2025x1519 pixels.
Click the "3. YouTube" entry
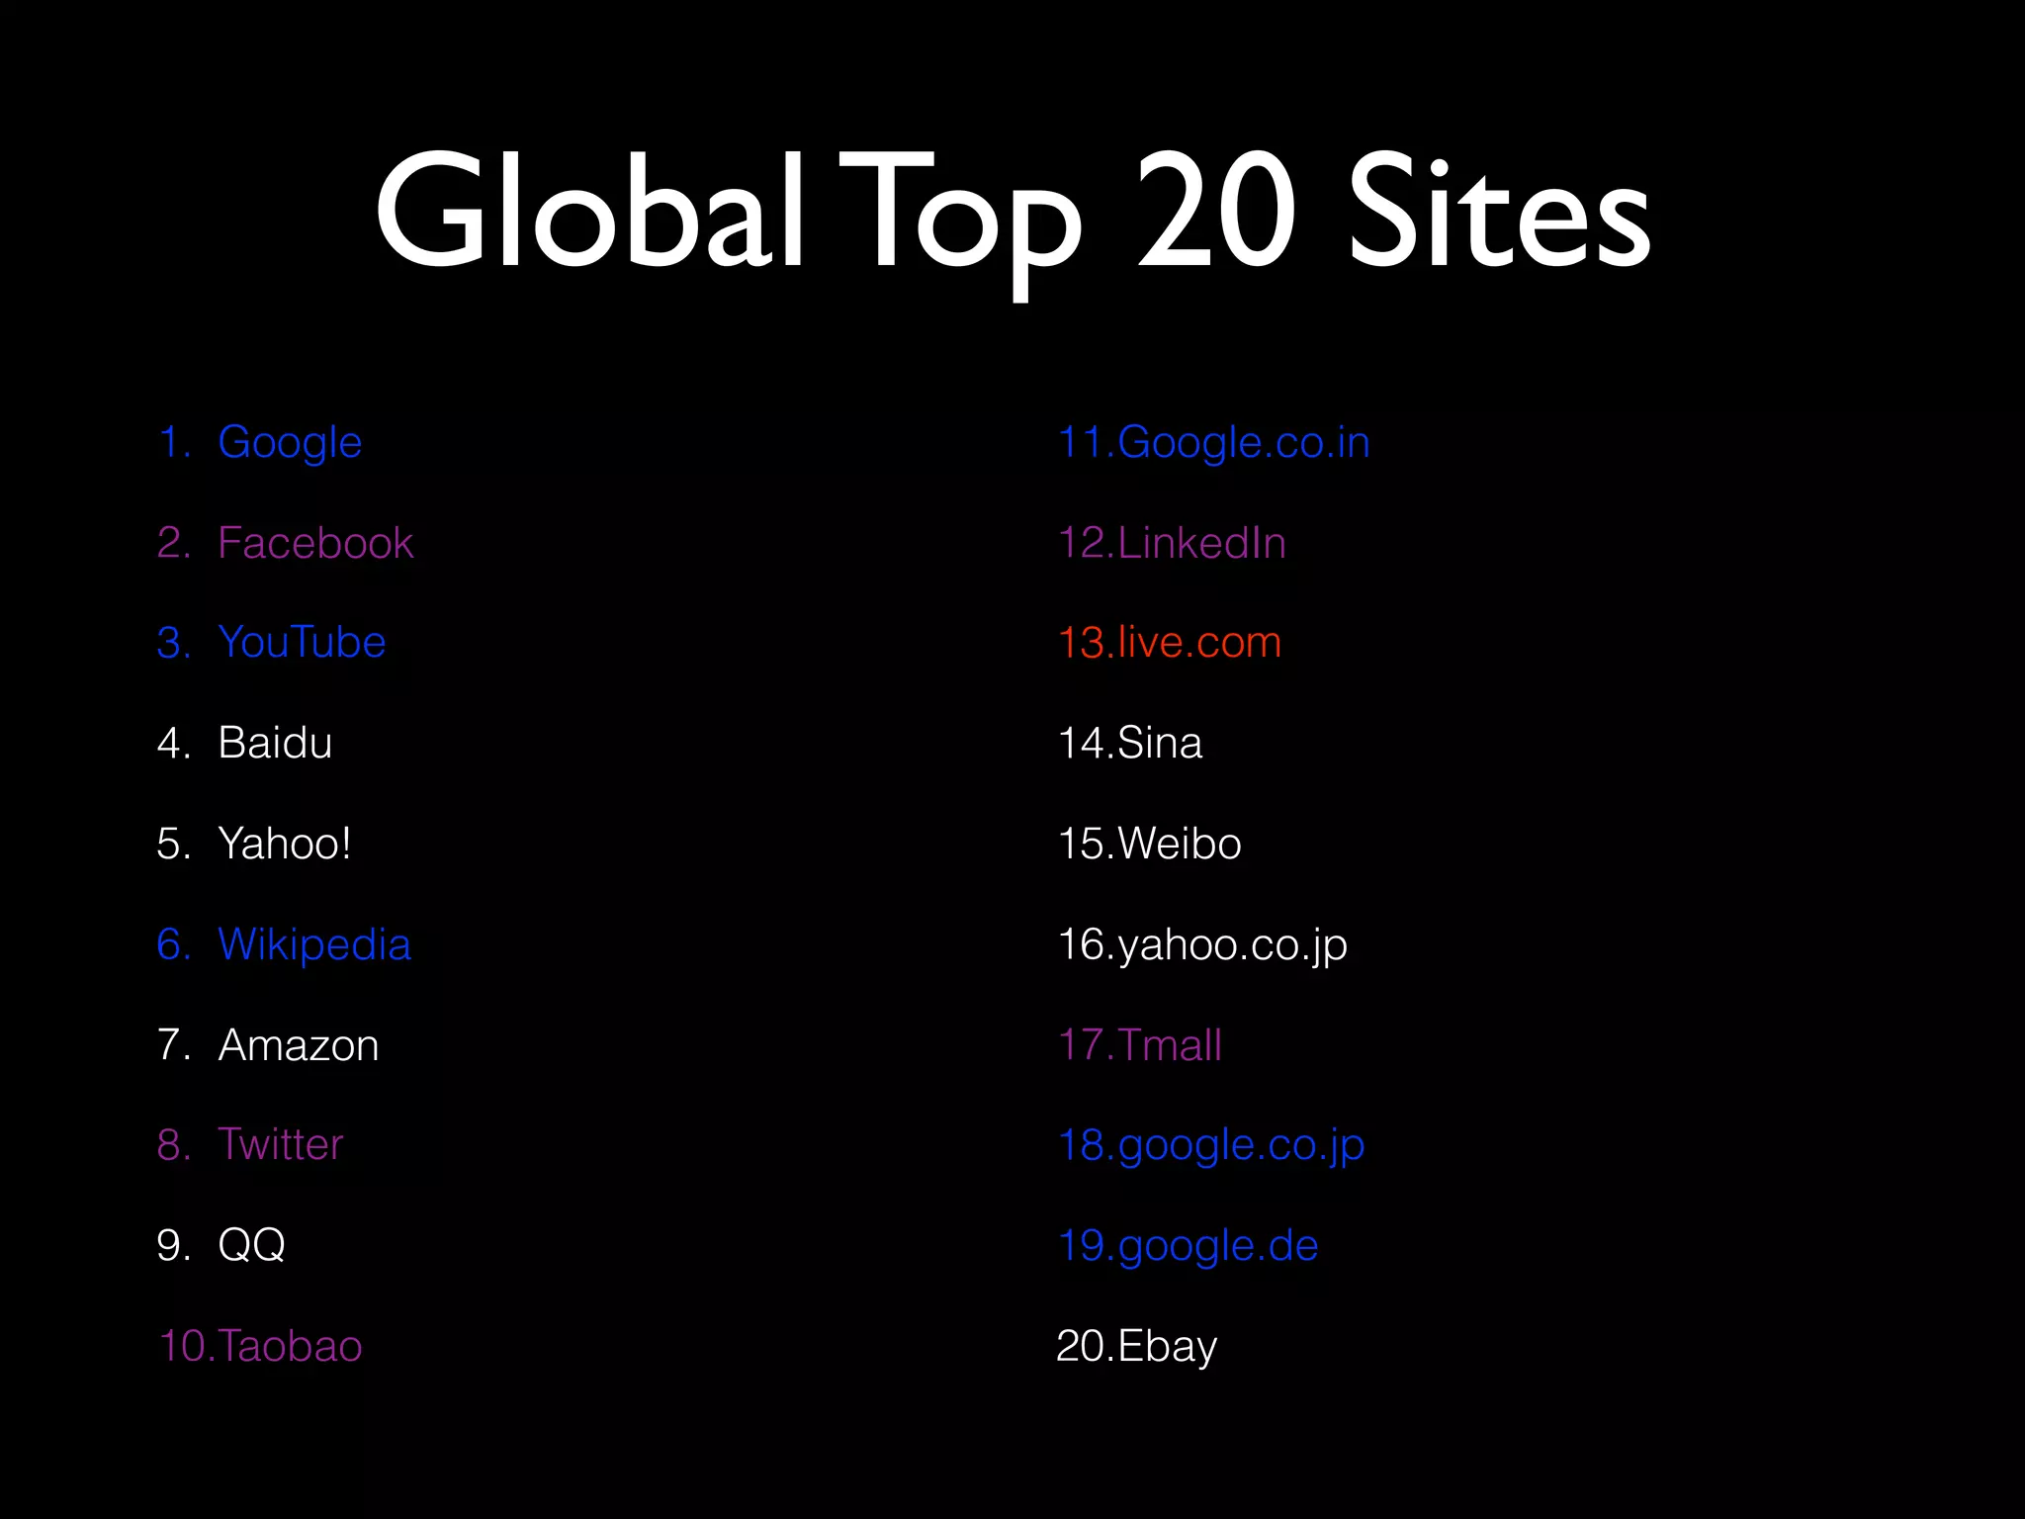pos(272,642)
